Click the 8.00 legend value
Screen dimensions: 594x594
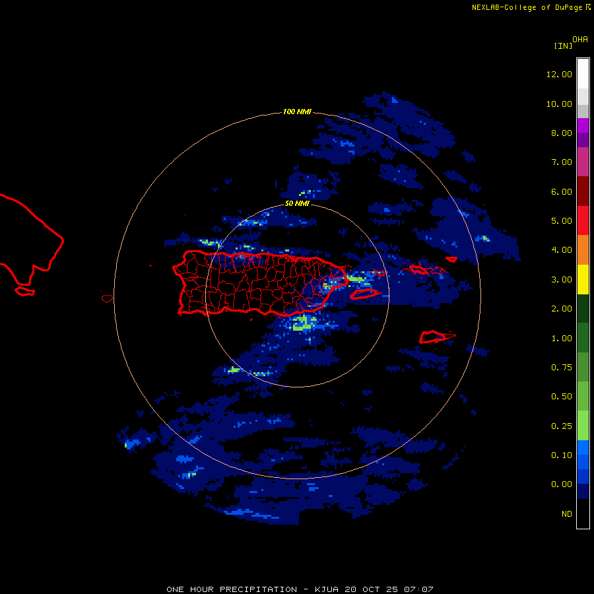click(562, 133)
